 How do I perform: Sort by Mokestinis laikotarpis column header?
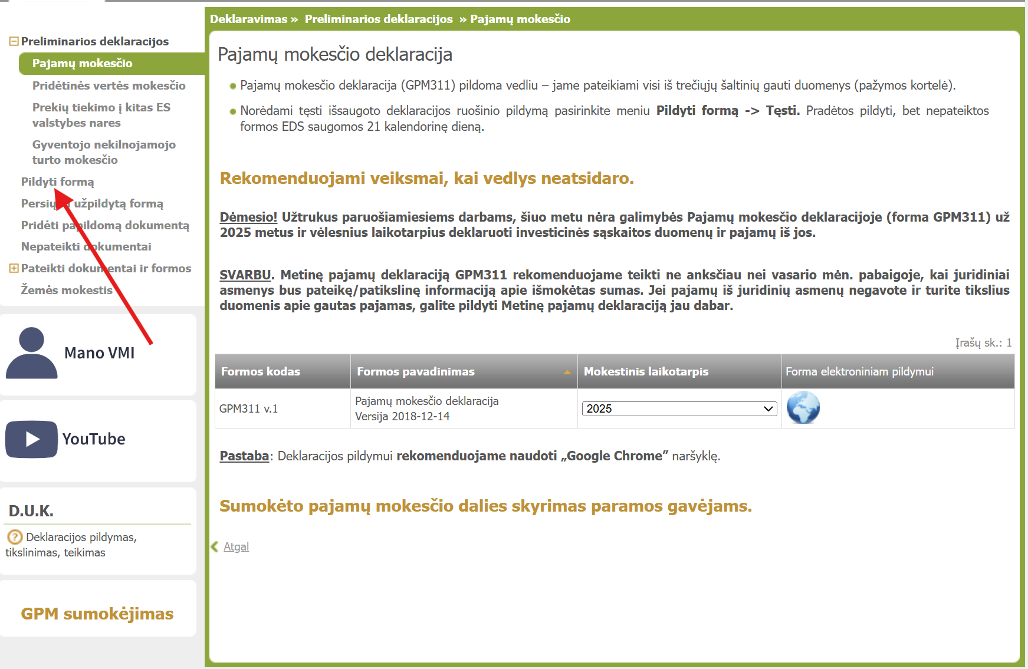646,371
